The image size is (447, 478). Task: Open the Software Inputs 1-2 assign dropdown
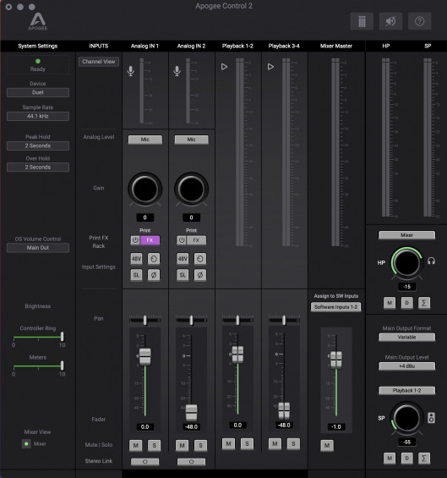(x=335, y=307)
